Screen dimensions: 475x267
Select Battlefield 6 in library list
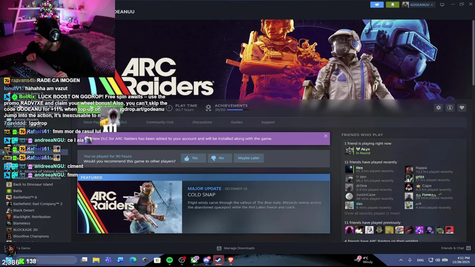tap(25, 197)
